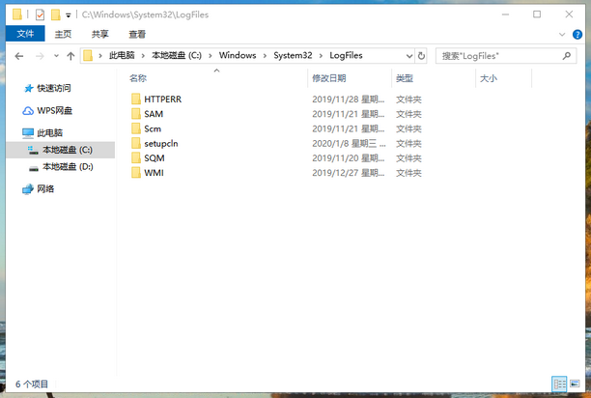
Task: Open the 共享 ribbon tab
Action: tap(99, 34)
